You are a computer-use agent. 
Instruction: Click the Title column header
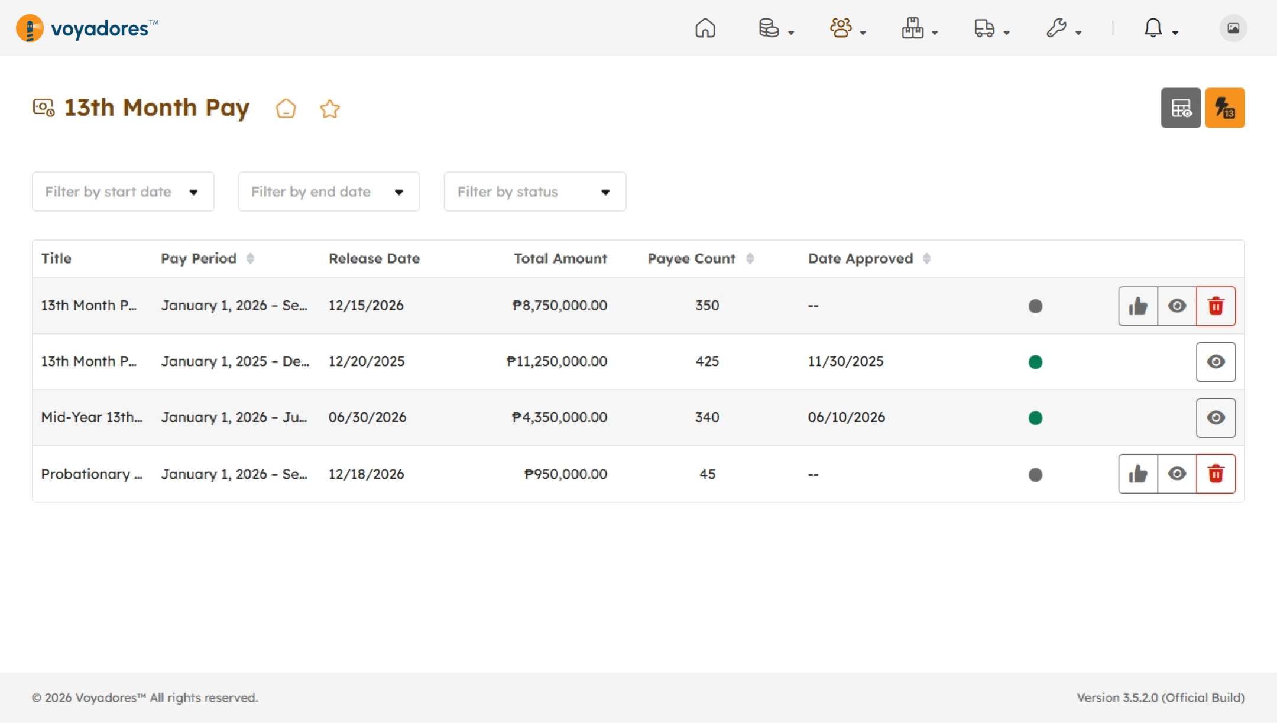(x=56, y=258)
